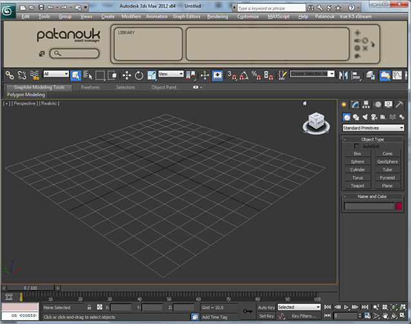411x324 pixels.
Task: Open the Modify command panel tab
Action: pyautogui.click(x=355, y=104)
